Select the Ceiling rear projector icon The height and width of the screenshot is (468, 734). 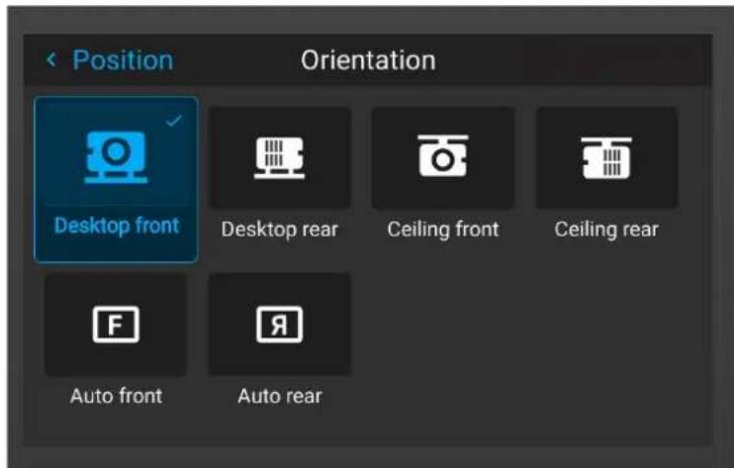tap(606, 157)
